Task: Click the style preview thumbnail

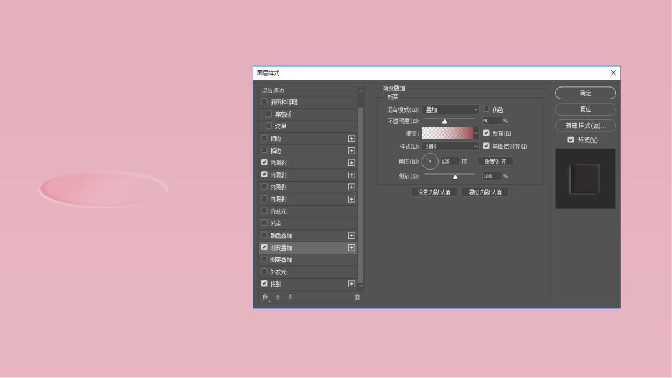Action: point(586,178)
